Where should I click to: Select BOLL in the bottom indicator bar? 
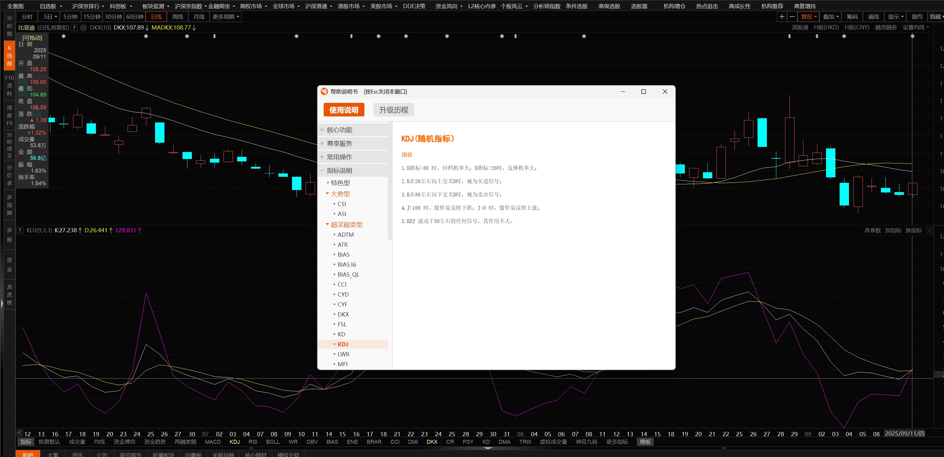[273, 442]
